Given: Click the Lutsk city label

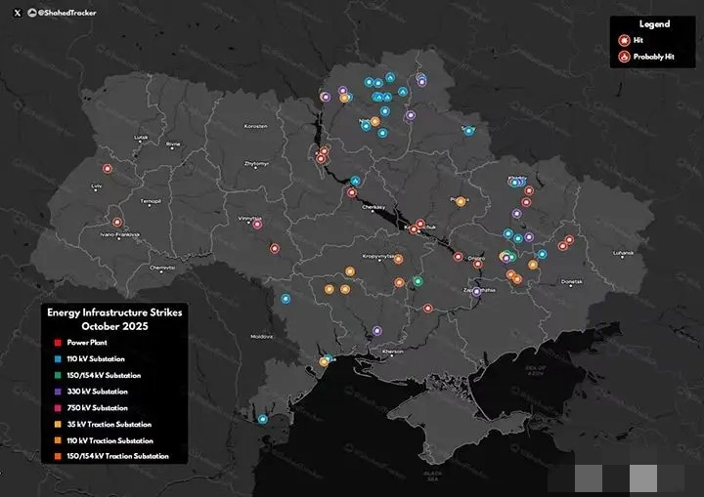Looking at the screenshot, I should tap(141, 138).
